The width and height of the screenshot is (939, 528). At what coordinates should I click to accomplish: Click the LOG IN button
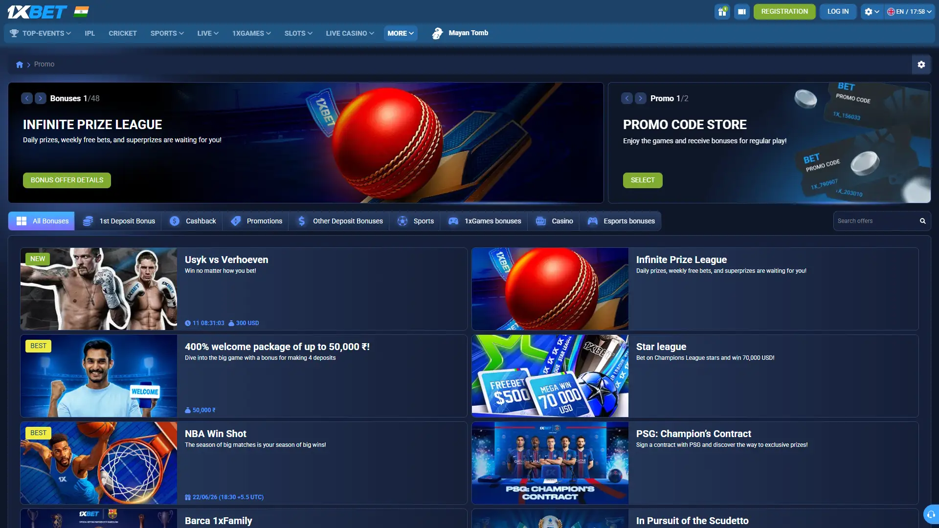pos(838,12)
